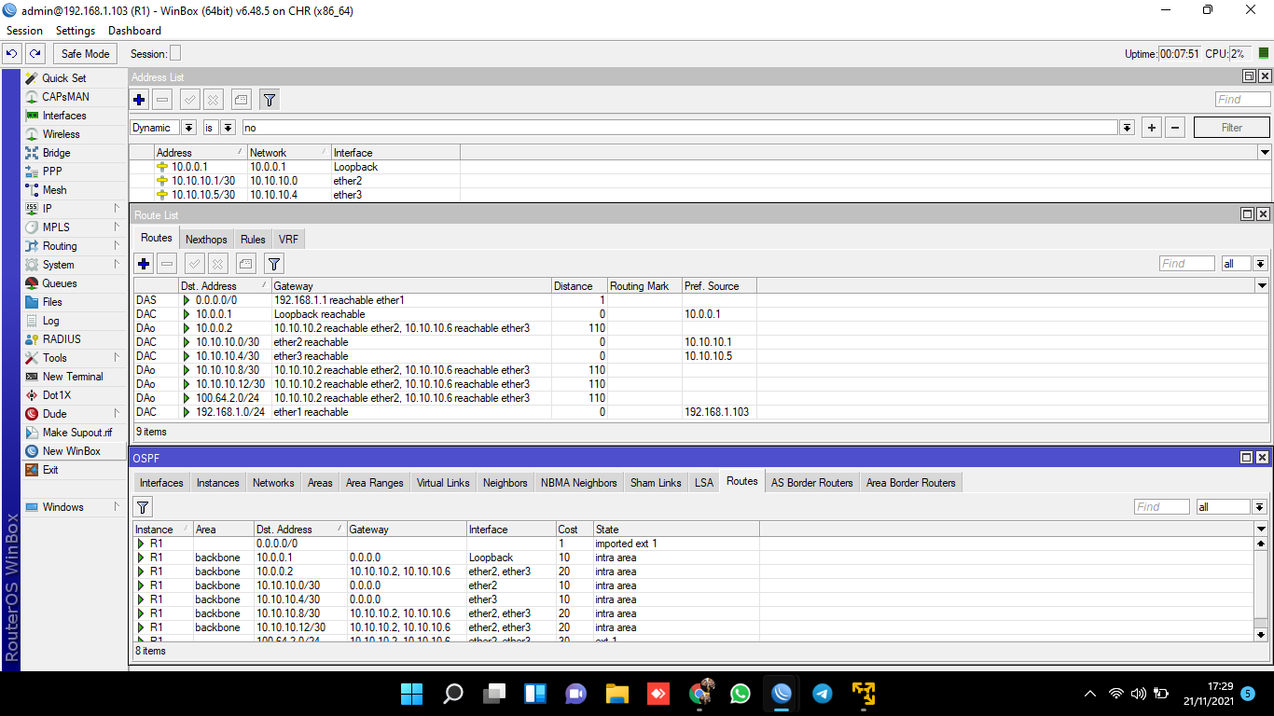Toggle the Session checkbox box

[175, 54]
